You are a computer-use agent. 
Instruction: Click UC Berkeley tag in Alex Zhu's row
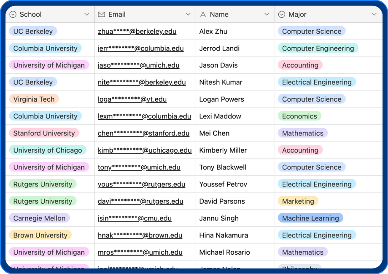pyautogui.click(x=33, y=31)
